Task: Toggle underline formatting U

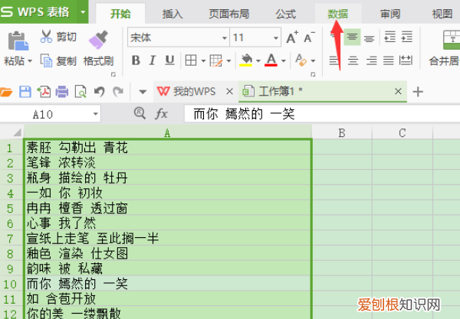Action: pyautogui.click(x=169, y=60)
